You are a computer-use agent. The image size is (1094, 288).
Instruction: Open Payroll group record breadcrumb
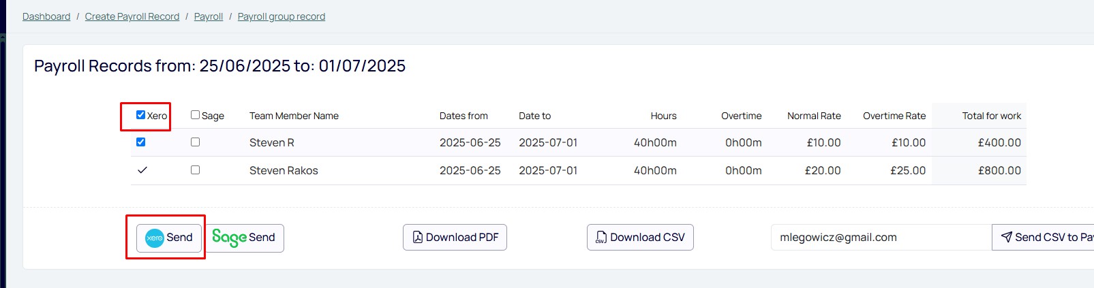[282, 16]
